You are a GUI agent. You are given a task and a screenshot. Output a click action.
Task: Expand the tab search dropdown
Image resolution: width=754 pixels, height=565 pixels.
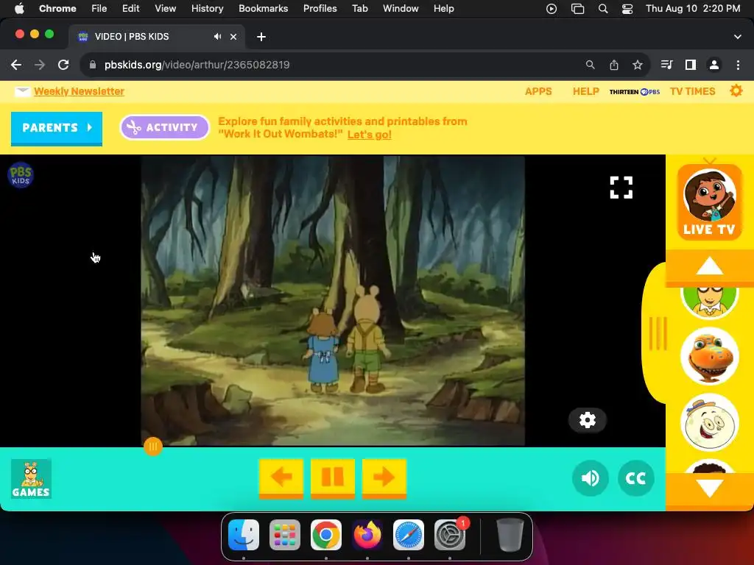(x=737, y=37)
